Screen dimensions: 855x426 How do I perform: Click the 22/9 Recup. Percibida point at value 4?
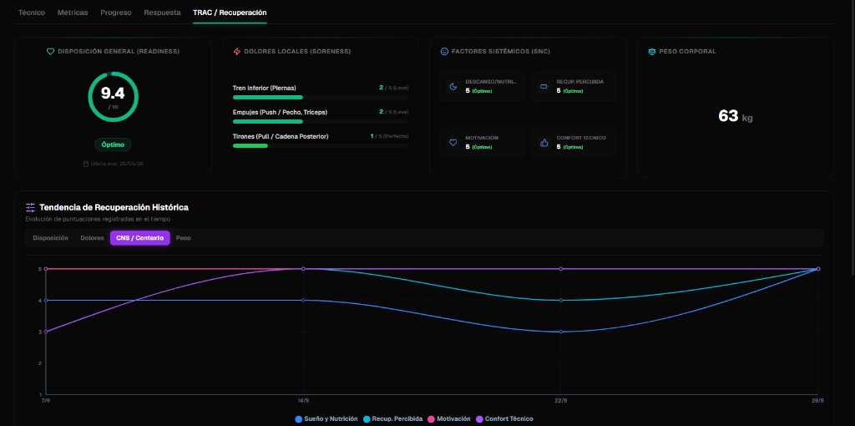(x=560, y=300)
